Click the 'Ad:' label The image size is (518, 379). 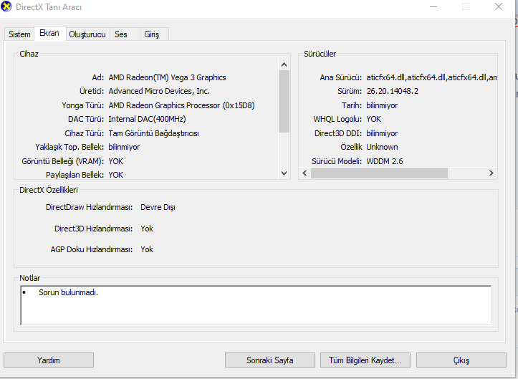pyautogui.click(x=97, y=77)
